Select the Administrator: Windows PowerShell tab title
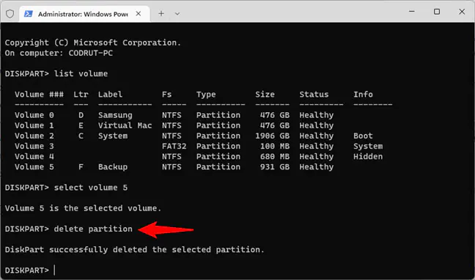475x280 pixels. click(x=83, y=14)
